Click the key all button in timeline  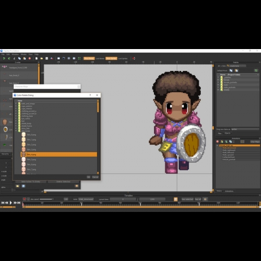[x=198, y=199]
